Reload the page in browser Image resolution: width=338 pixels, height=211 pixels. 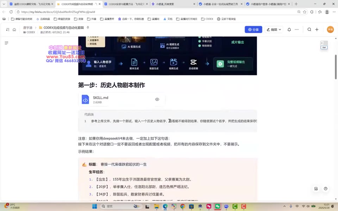(11, 12)
